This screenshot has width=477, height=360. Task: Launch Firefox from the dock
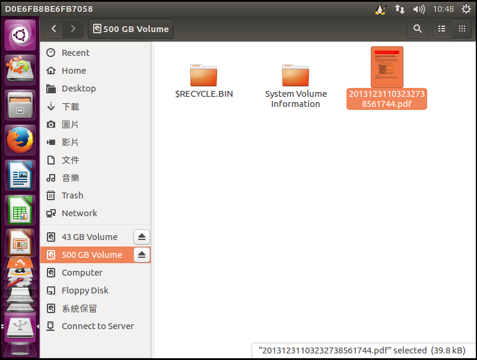coord(20,140)
